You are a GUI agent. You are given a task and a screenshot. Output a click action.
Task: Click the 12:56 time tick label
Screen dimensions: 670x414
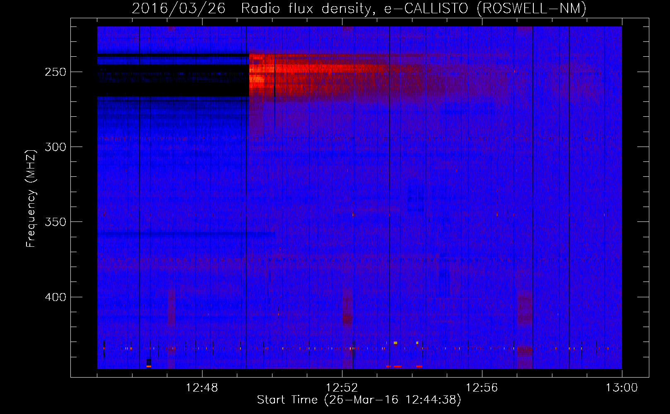point(482,388)
